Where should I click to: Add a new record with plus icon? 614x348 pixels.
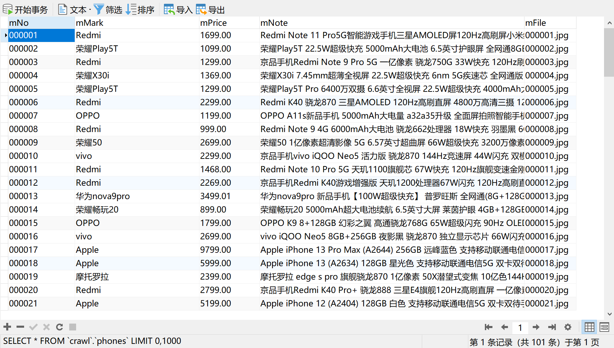coord(7,327)
